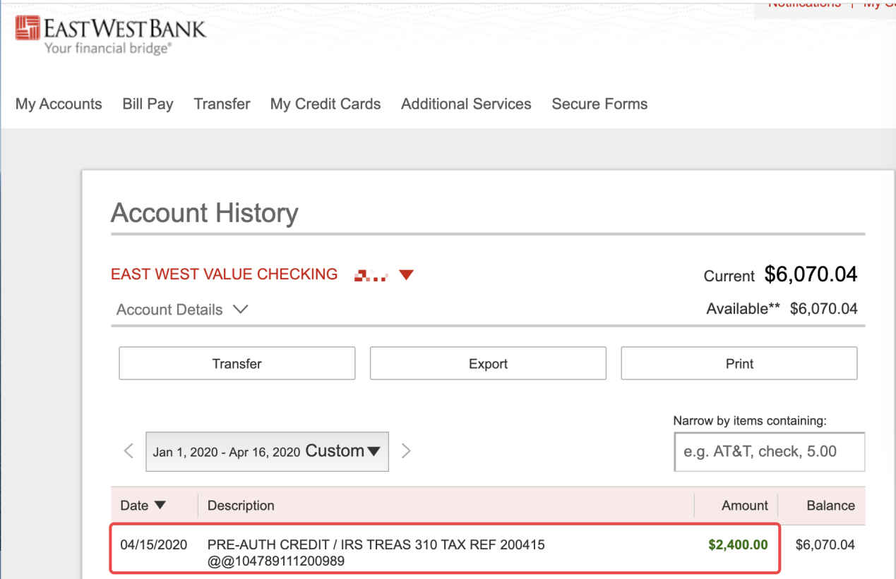The height and width of the screenshot is (579, 896).
Task: Select Transfer in the navigation bar
Action: tap(222, 104)
